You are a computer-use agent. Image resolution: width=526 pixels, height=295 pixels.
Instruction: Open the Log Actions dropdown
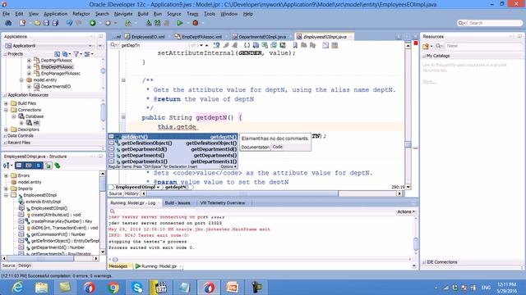coord(406,211)
